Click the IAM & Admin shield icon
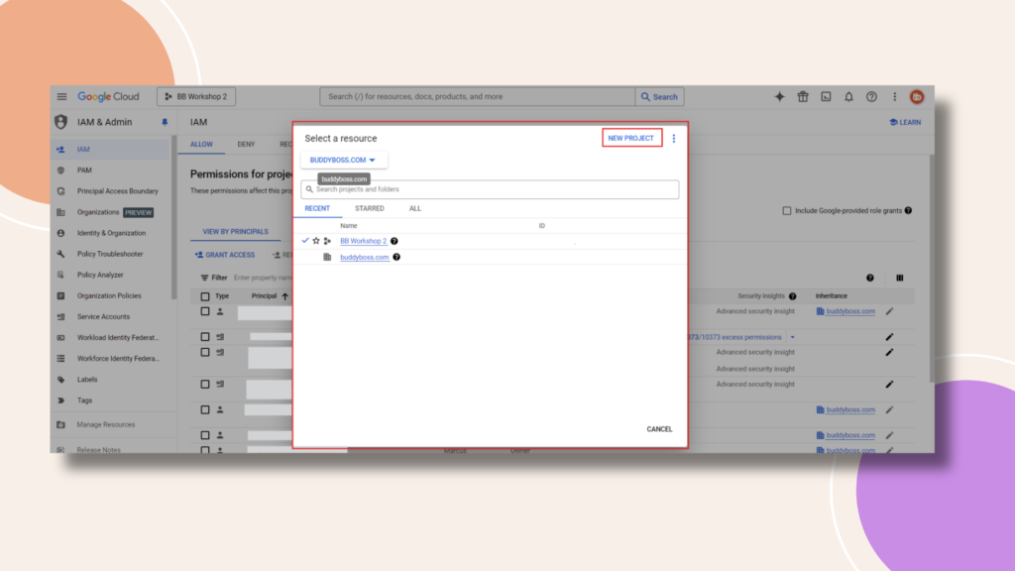Image resolution: width=1015 pixels, height=571 pixels. [60, 122]
